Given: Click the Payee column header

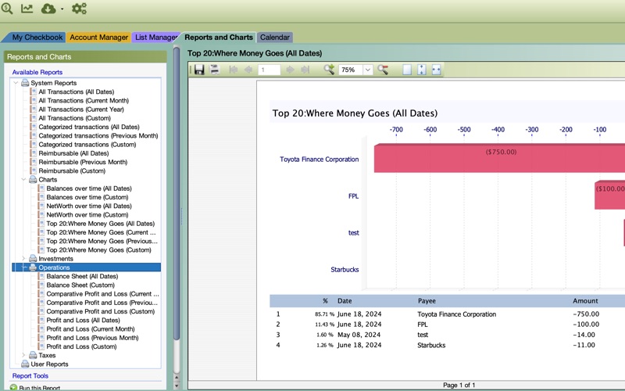Looking at the screenshot, I should [427, 301].
